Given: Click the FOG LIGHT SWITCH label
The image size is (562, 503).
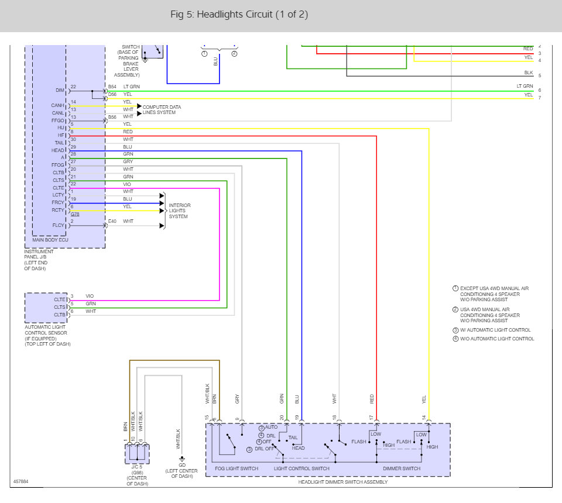Looking at the screenshot, I should (237, 468).
